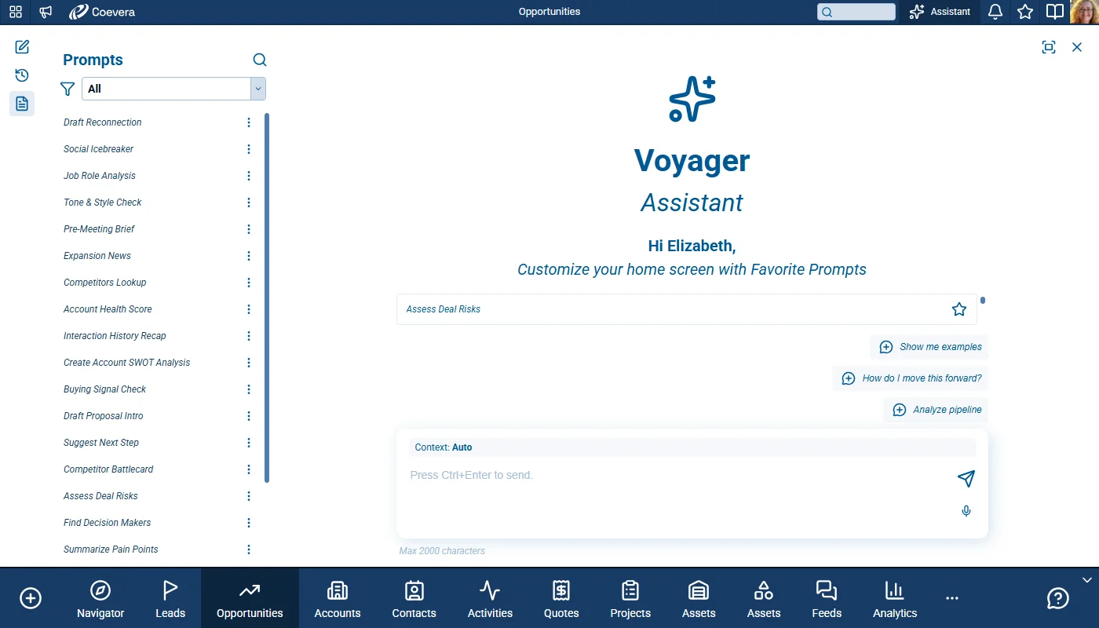Click the Analyze pipeline suggestion
The width and height of the screenshot is (1099, 628).
pos(937,410)
